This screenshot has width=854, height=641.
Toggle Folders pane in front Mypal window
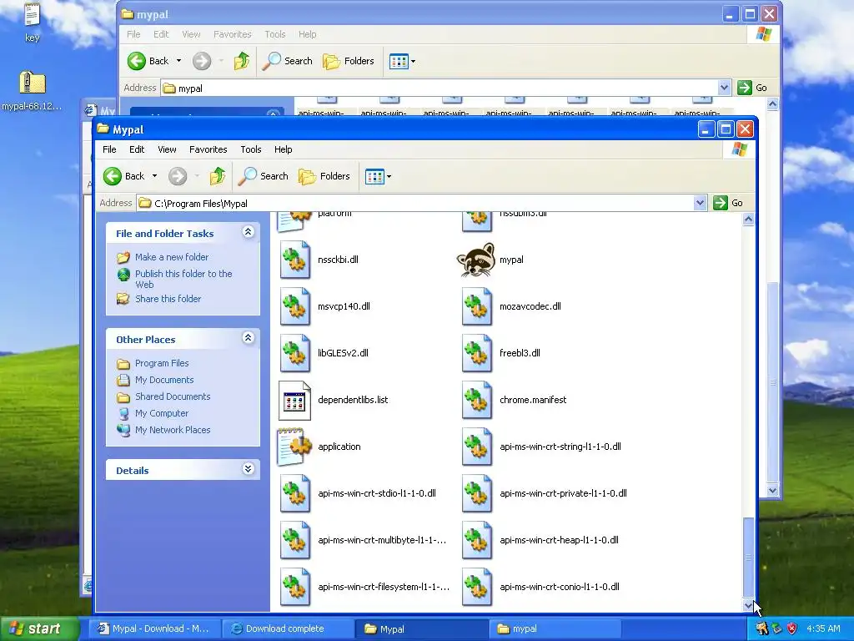tap(324, 176)
